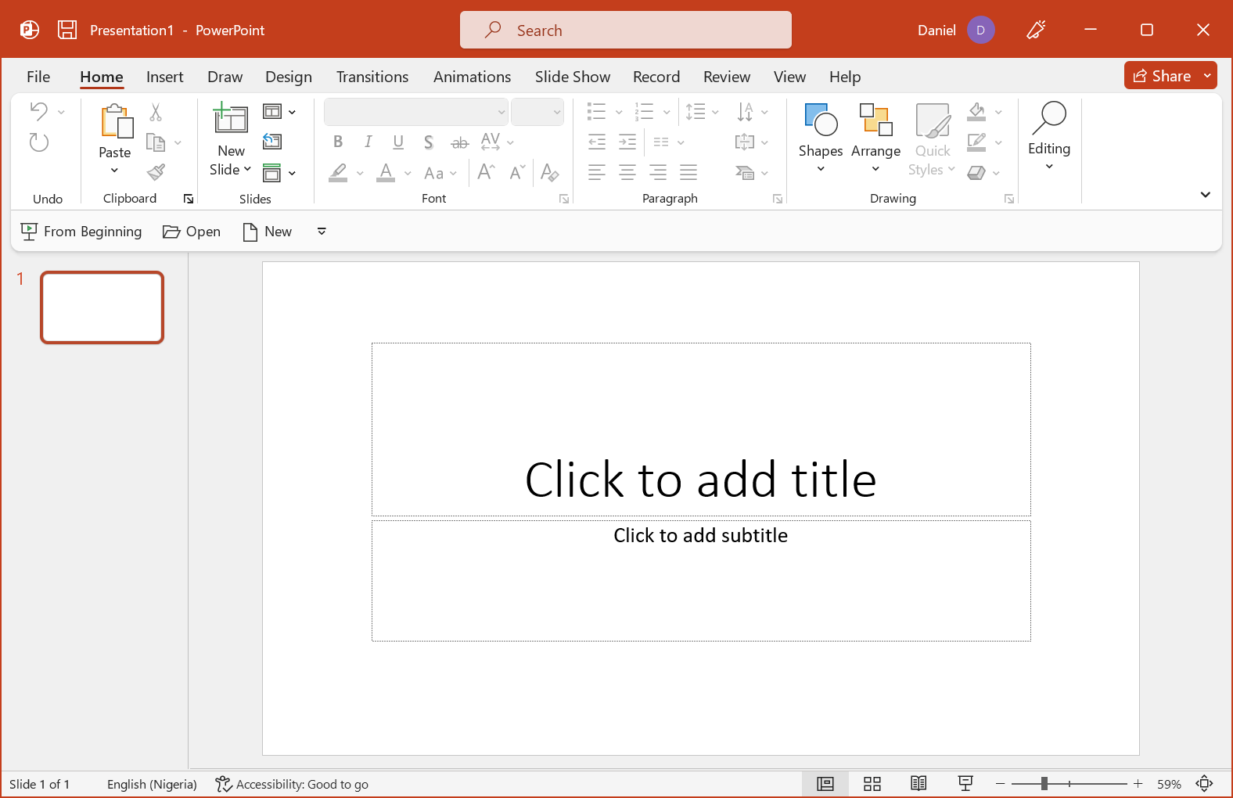The height and width of the screenshot is (798, 1233).
Task: Click the Reset slide icon
Action: (x=272, y=142)
